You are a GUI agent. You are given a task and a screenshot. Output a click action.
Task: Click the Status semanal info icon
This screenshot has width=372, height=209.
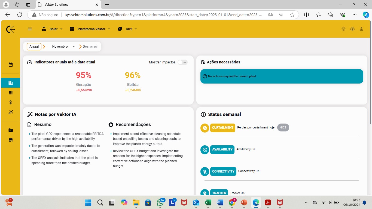tap(203, 115)
